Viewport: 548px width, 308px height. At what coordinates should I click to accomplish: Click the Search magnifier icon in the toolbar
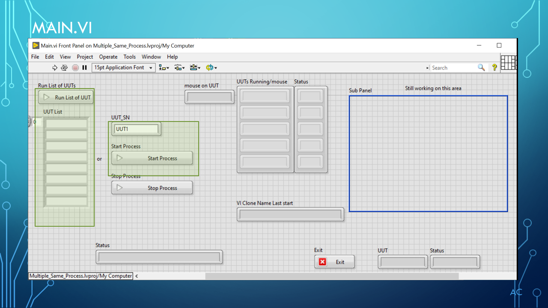[481, 68]
